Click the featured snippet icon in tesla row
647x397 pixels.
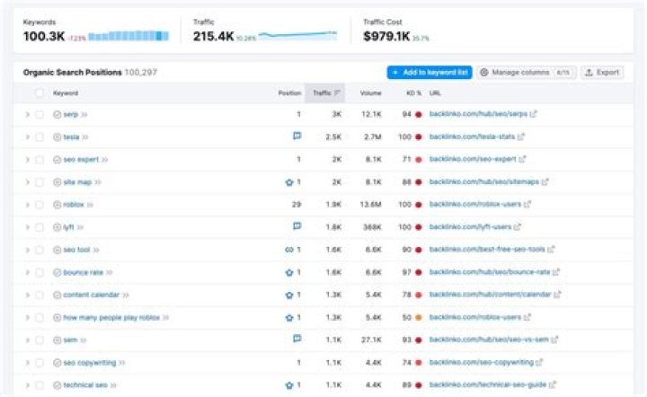pyautogui.click(x=297, y=137)
